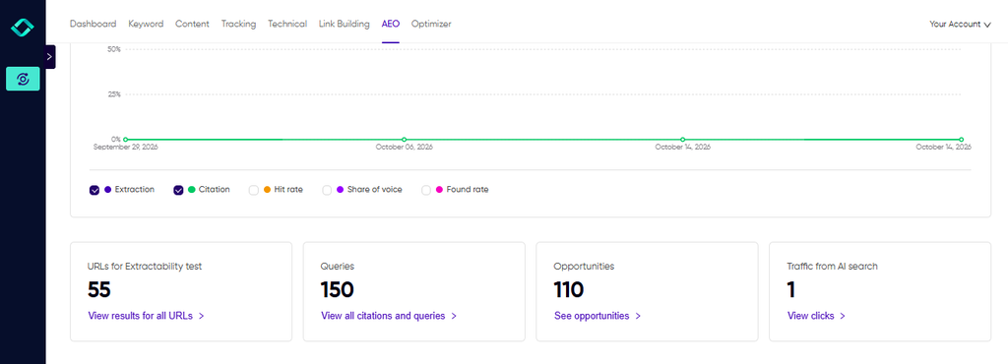Image resolution: width=1008 pixels, height=364 pixels.
Task: Select the Technical tab
Action: click(287, 24)
